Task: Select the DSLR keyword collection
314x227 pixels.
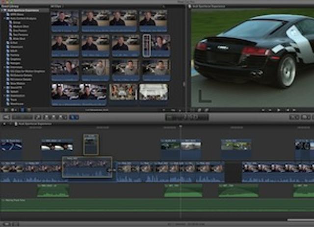Action: [x=14, y=51]
